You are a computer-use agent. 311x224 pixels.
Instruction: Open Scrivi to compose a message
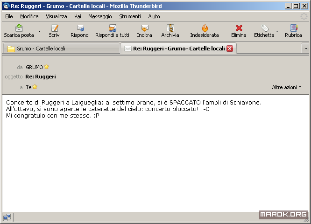point(55,28)
